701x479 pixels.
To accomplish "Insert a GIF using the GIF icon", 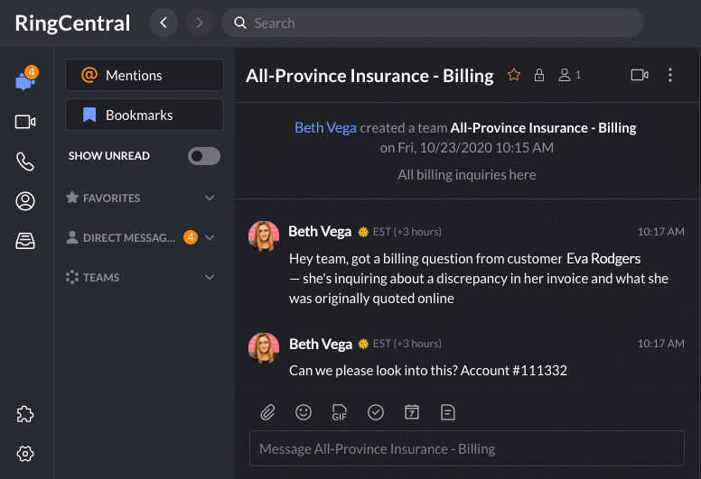I will point(340,412).
